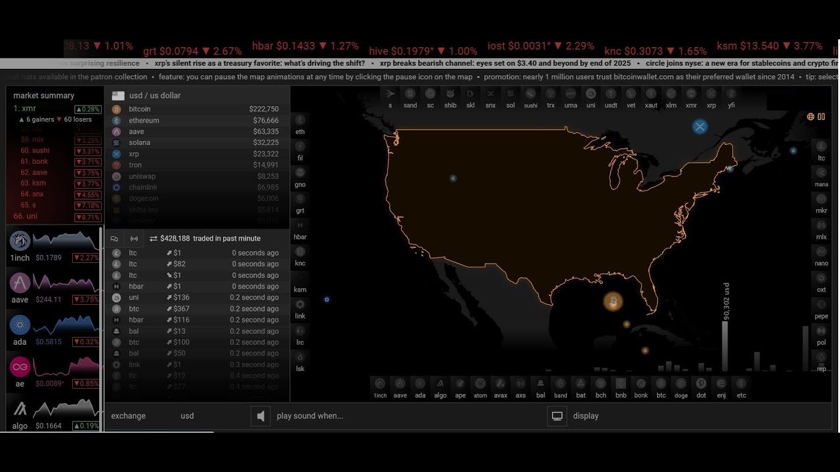Toggle the speaker sound icon

point(261,416)
